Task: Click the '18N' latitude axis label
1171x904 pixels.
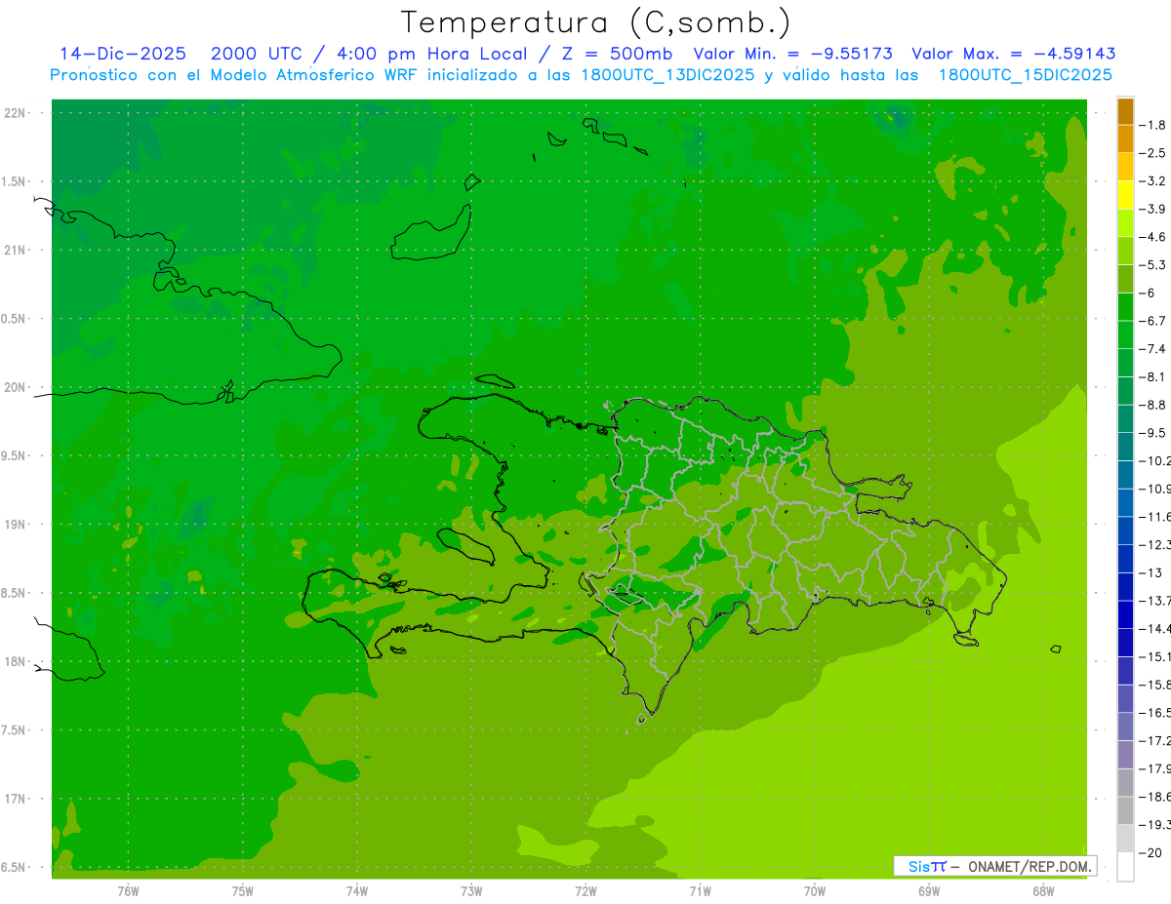Action: [16, 661]
